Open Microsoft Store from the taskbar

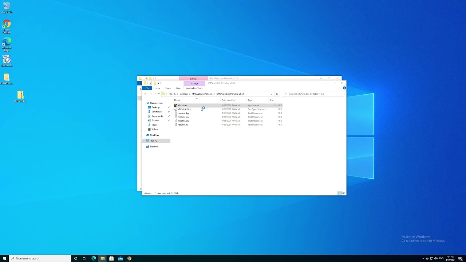coord(111,258)
